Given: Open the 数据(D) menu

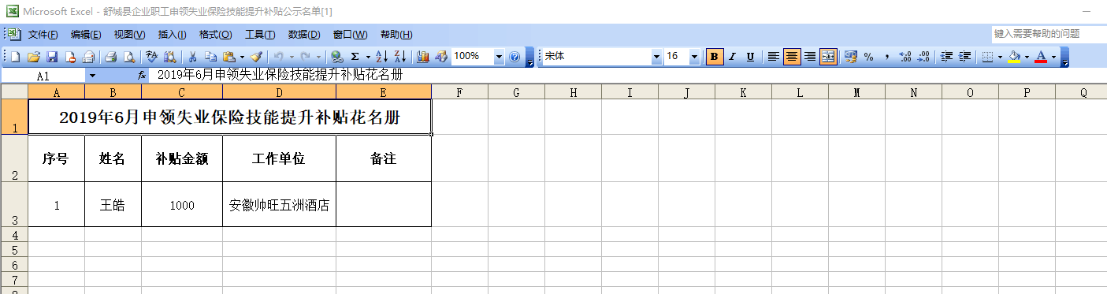Looking at the screenshot, I should (x=303, y=35).
